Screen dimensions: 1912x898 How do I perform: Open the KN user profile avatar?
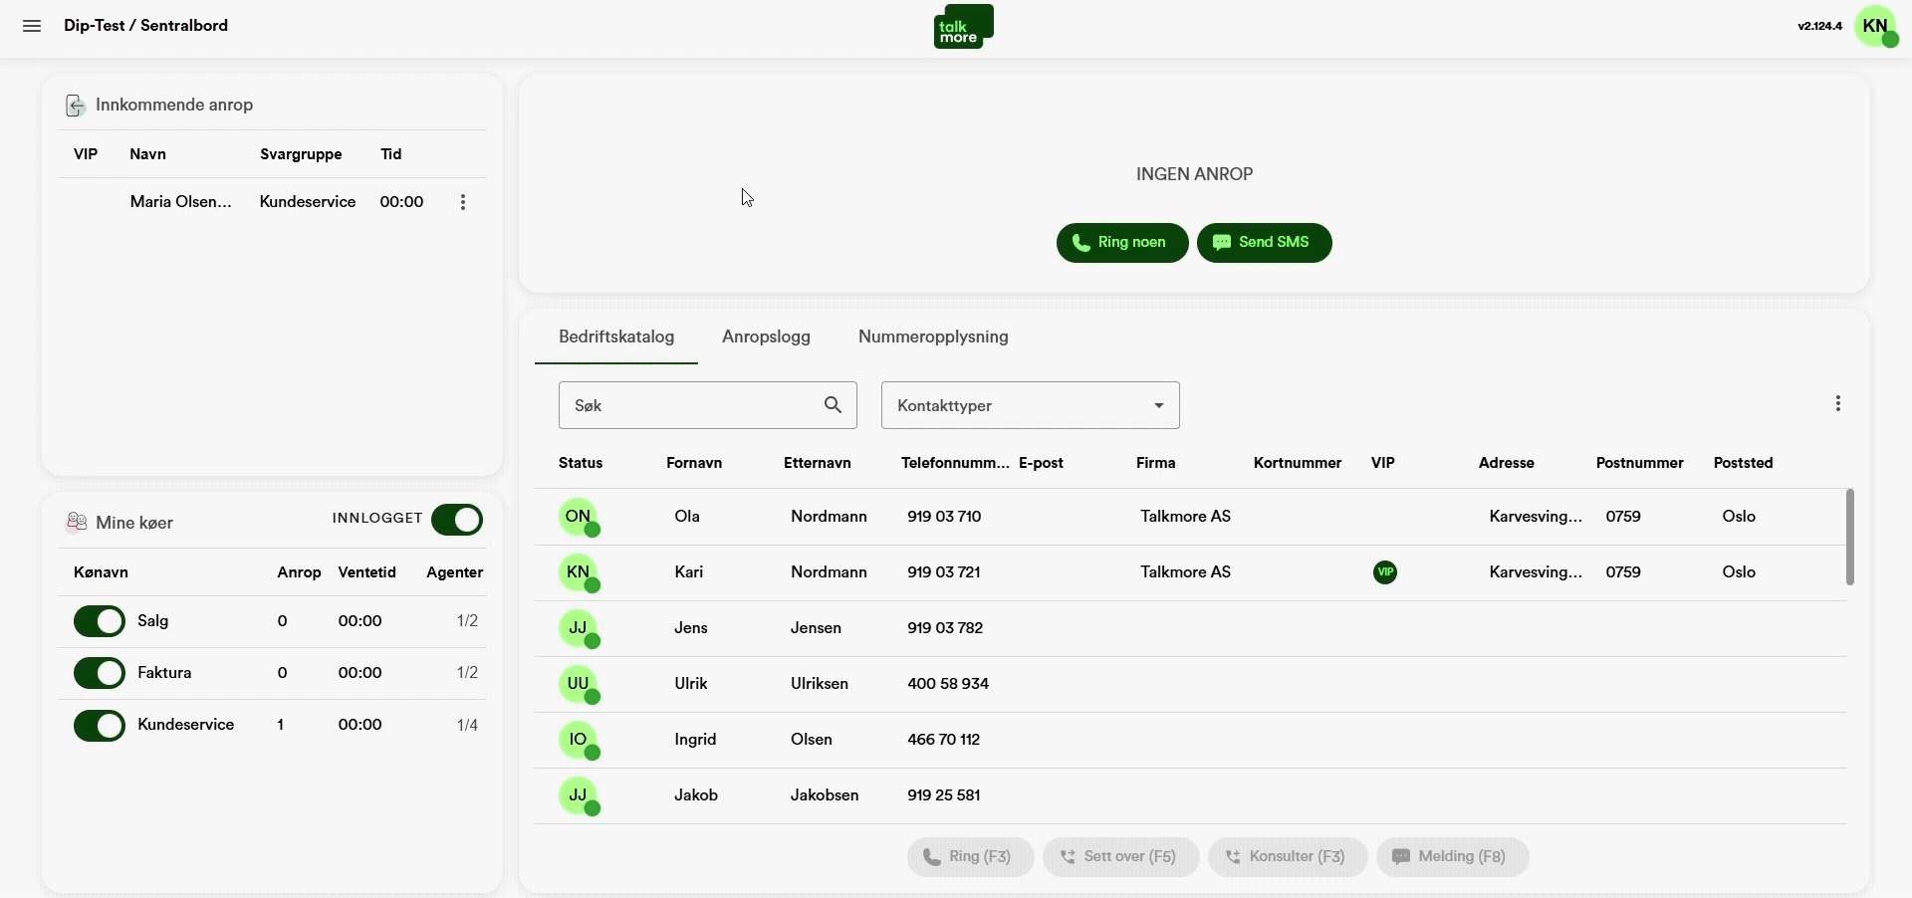tap(1878, 27)
